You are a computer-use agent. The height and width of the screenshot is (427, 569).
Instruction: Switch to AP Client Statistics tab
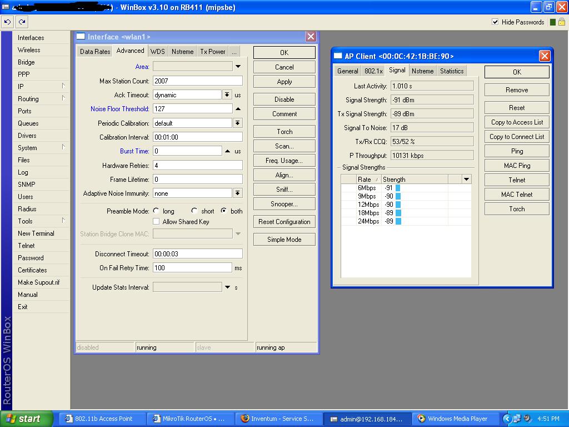point(452,71)
